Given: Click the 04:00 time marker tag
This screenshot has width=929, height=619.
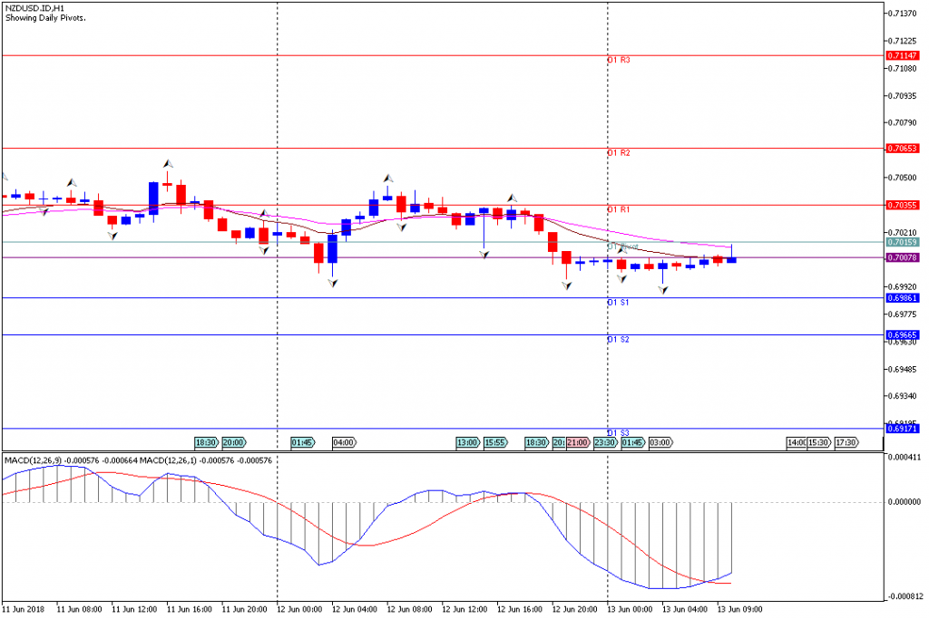Looking at the screenshot, I should [x=344, y=442].
